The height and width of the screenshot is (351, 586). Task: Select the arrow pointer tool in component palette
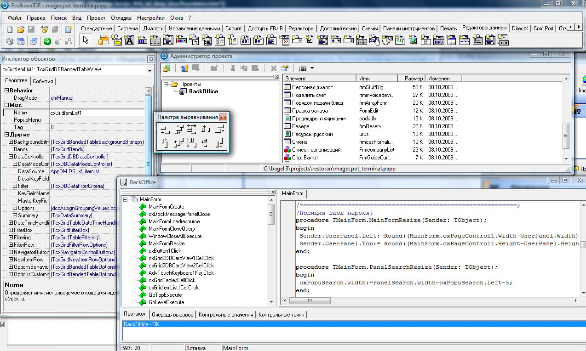click(x=86, y=40)
